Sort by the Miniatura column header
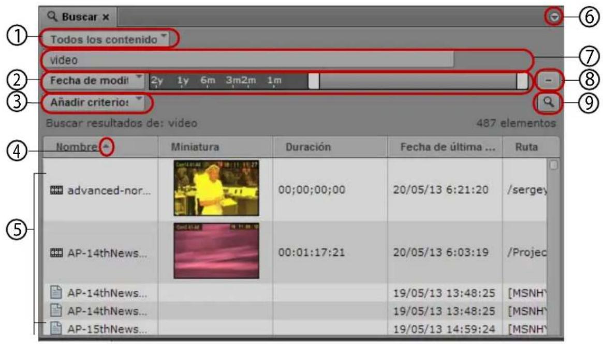This screenshot has width=603, height=344. (x=215, y=147)
